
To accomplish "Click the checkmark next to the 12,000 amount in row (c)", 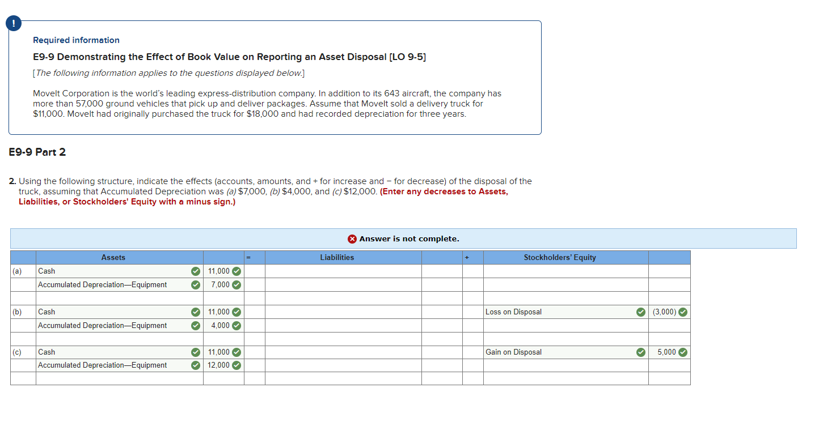I will [x=238, y=365].
